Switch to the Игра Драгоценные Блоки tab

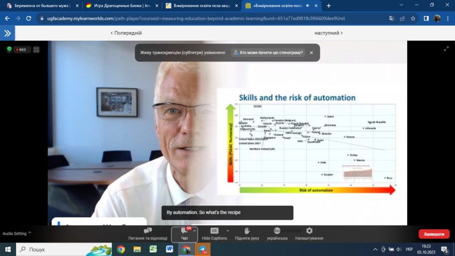[120, 6]
